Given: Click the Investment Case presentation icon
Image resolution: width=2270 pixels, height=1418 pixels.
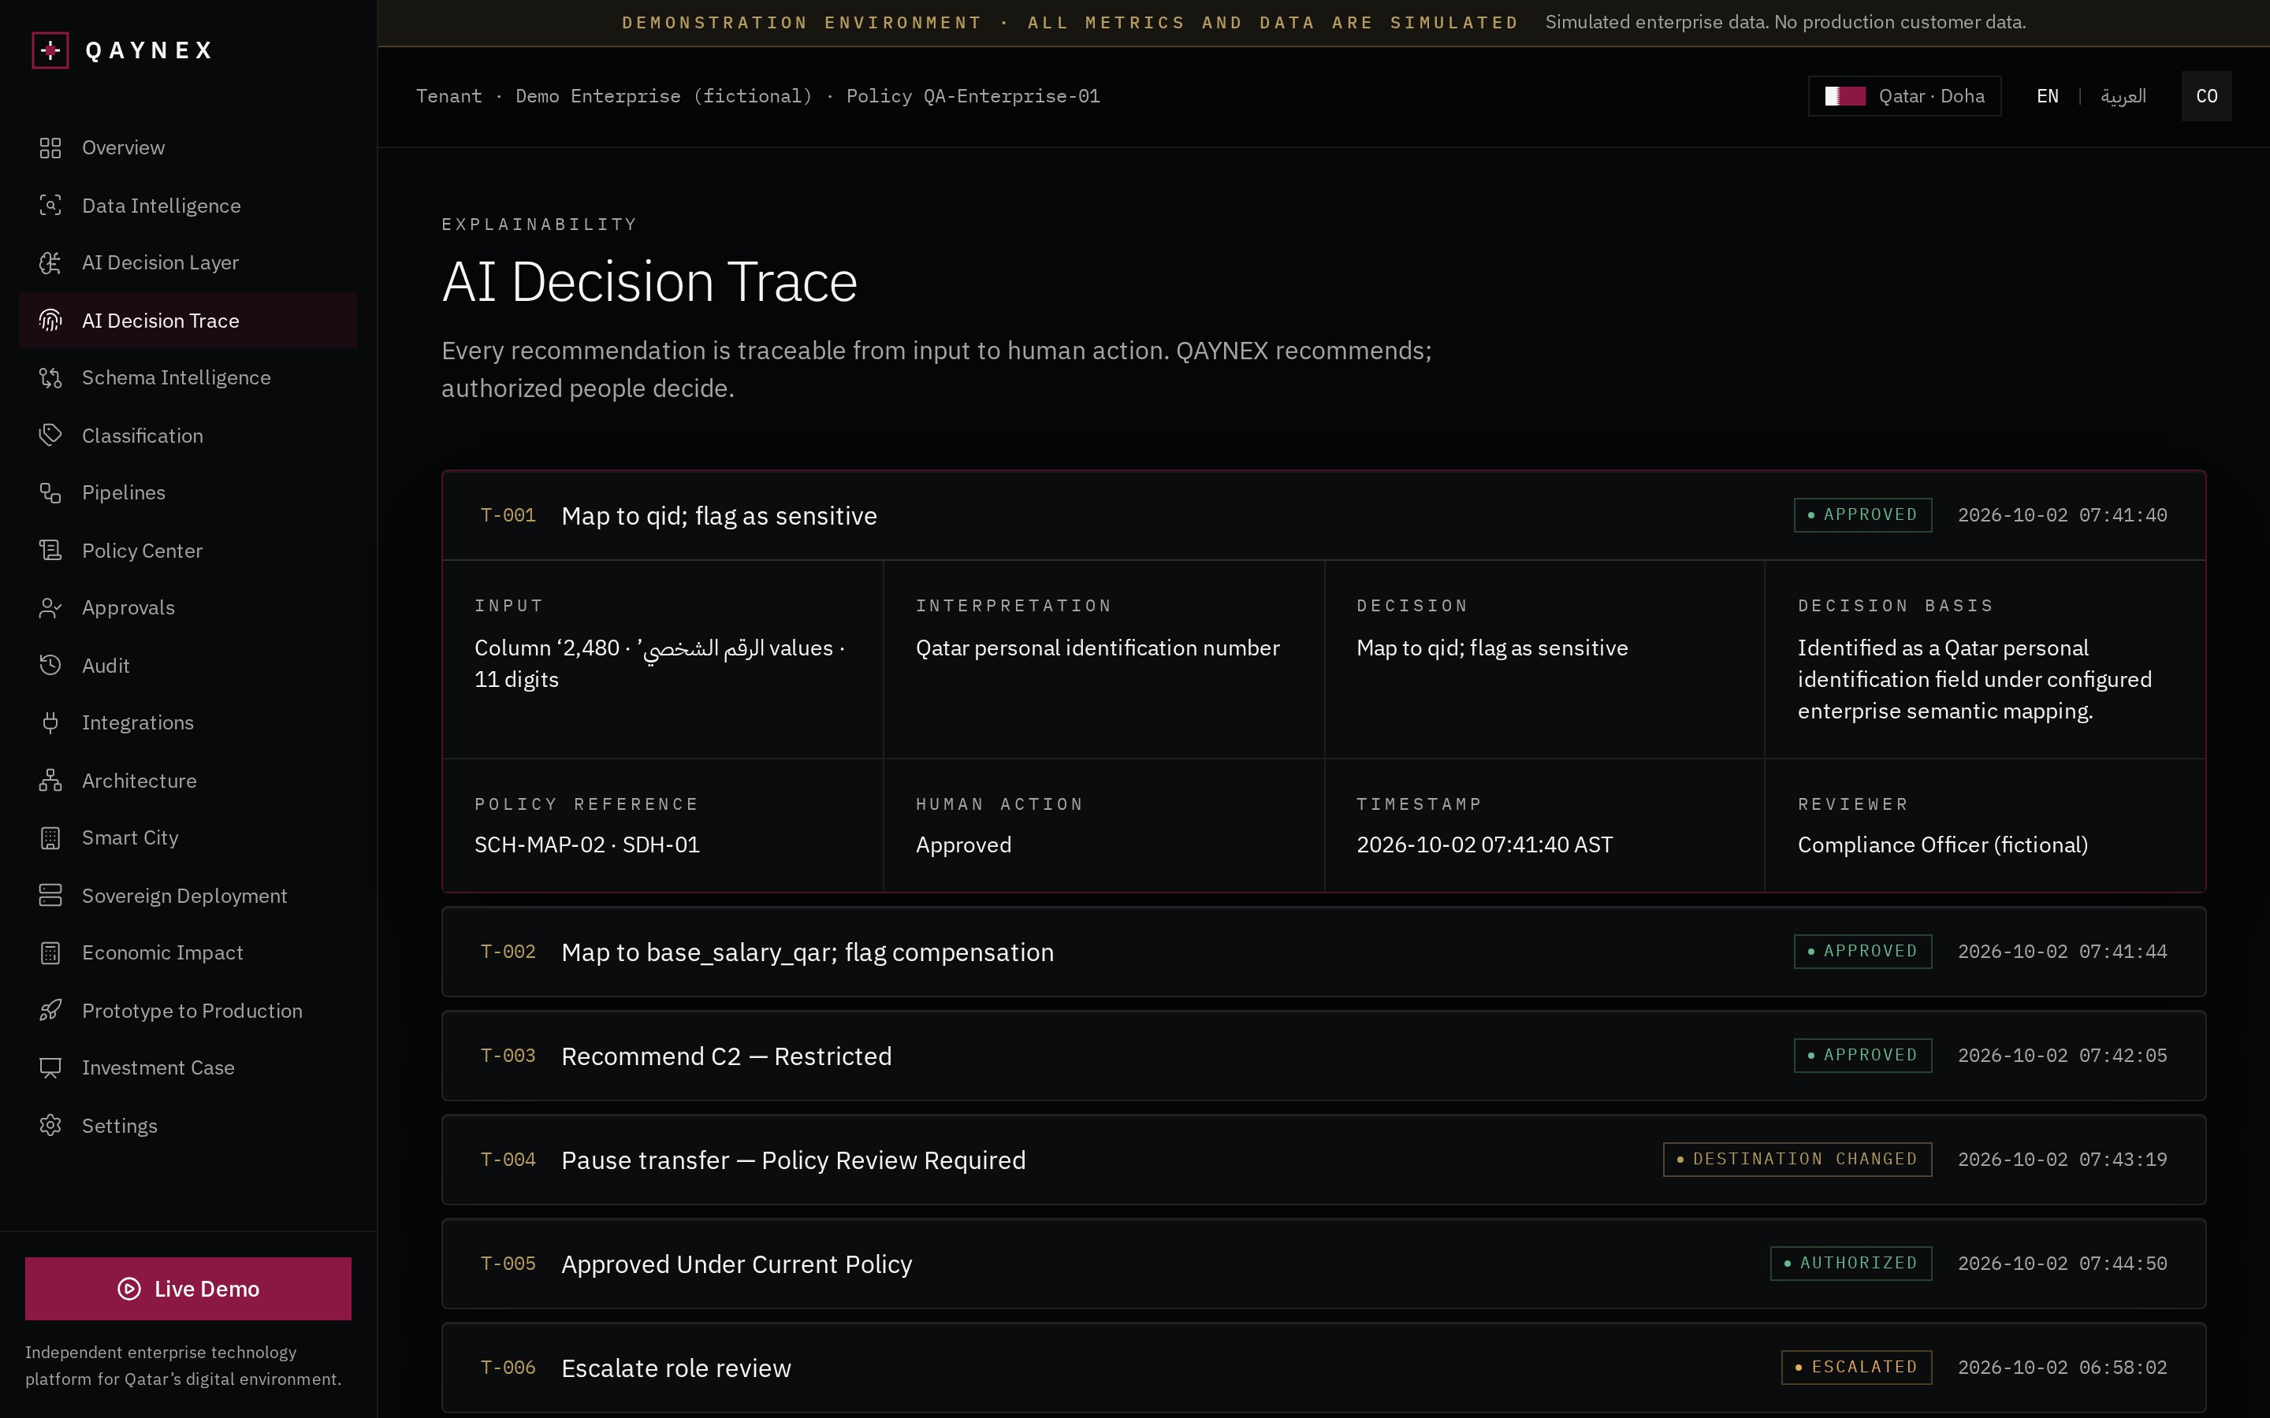Looking at the screenshot, I should tap(50, 1068).
